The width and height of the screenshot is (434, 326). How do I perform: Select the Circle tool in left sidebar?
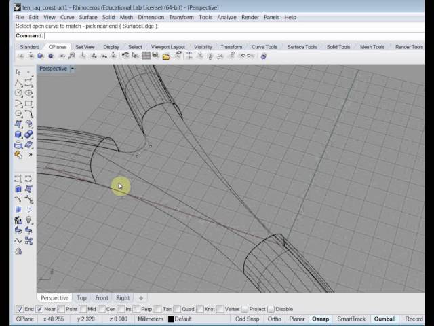[x=18, y=93]
